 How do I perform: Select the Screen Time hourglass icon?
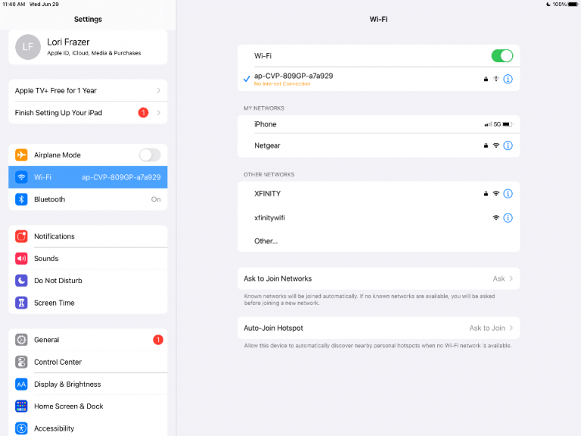(21, 303)
